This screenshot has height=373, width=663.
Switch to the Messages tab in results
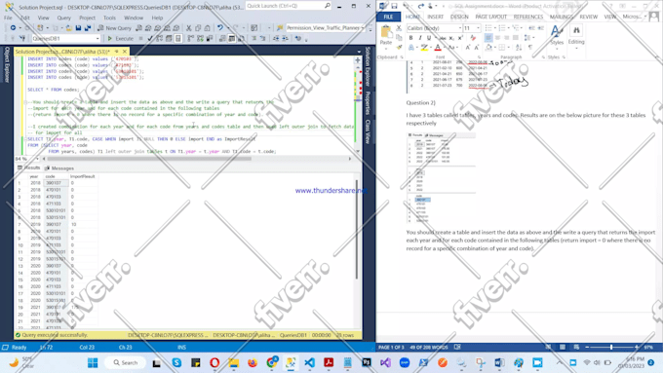[x=59, y=168]
